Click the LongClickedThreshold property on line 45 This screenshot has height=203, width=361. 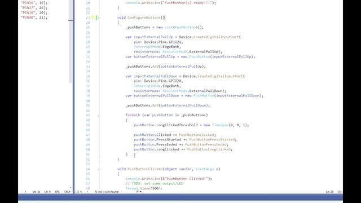pos(177,125)
